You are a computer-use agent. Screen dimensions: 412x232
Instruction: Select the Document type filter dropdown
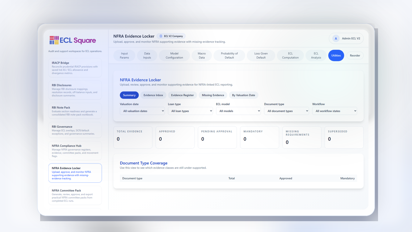click(x=286, y=111)
